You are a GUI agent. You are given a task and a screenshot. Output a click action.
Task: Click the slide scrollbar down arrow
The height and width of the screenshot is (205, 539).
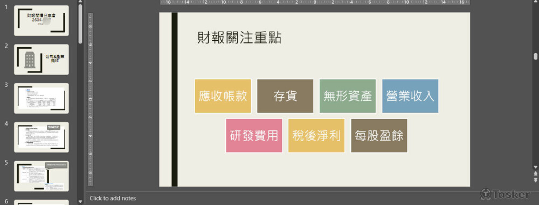click(535, 167)
